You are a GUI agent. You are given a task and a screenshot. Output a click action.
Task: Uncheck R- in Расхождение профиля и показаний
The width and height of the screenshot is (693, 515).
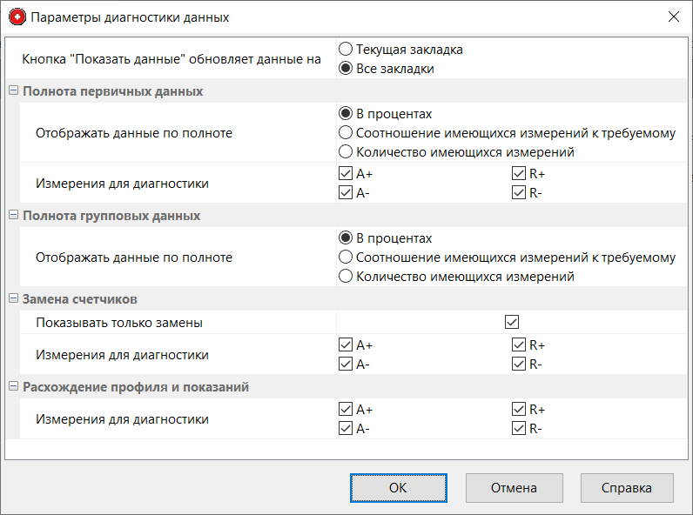coord(519,428)
